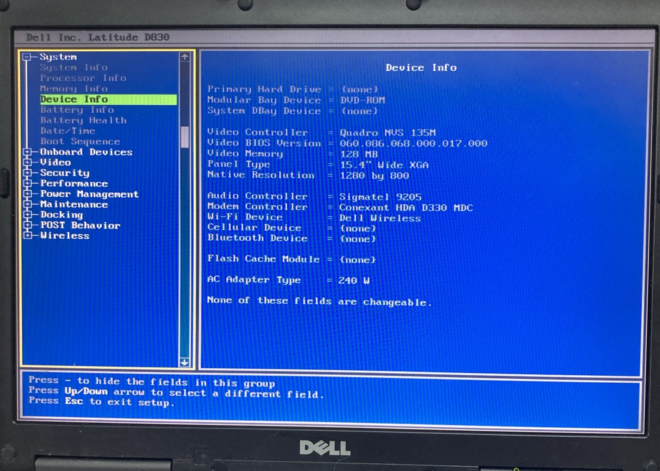The width and height of the screenshot is (660, 471).
Task: Click the Conexant HDA D330 MDC value
Action: 406,207
